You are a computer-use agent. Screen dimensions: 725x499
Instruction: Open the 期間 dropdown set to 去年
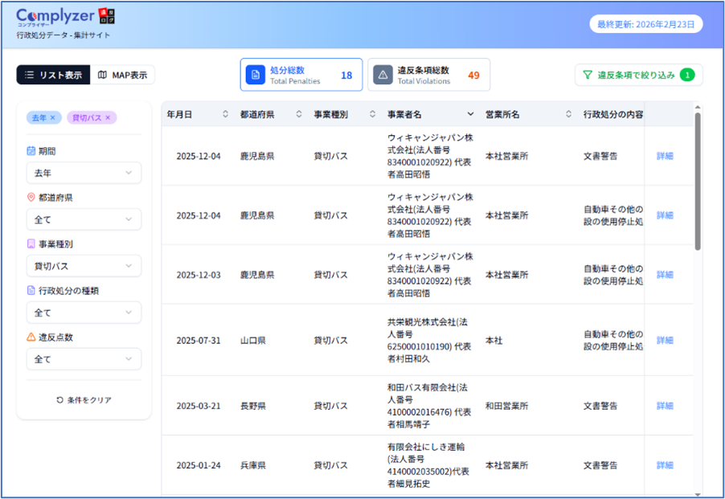click(x=84, y=173)
